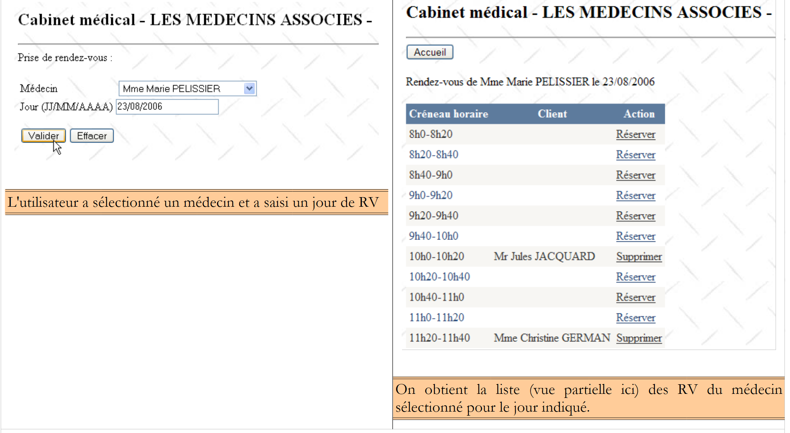Click the Jour date input field

click(x=167, y=107)
